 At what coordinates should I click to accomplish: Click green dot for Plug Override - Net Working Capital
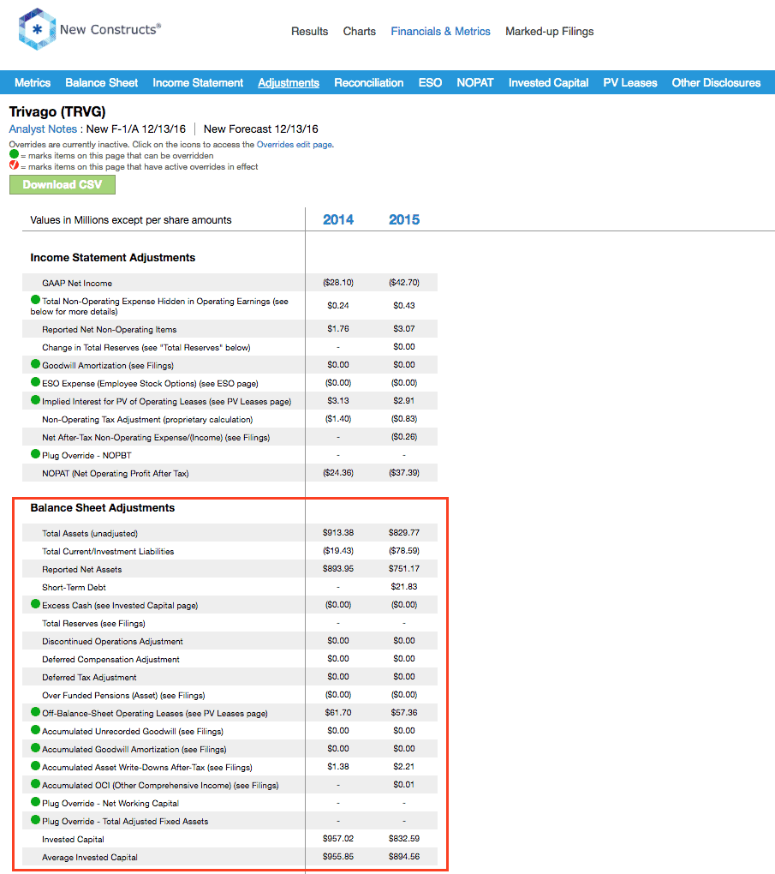click(x=36, y=801)
